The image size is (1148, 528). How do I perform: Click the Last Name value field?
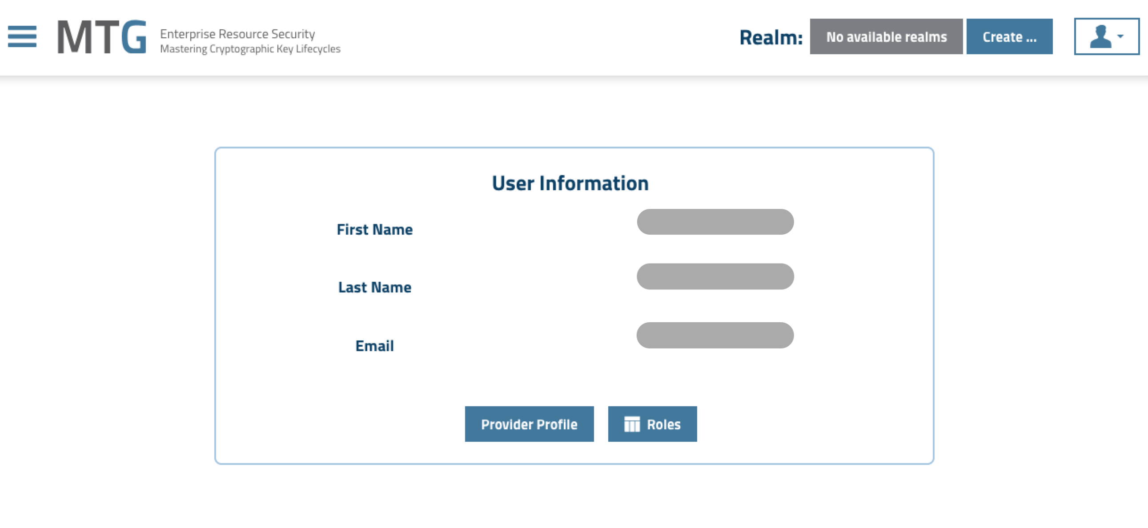pos(715,276)
